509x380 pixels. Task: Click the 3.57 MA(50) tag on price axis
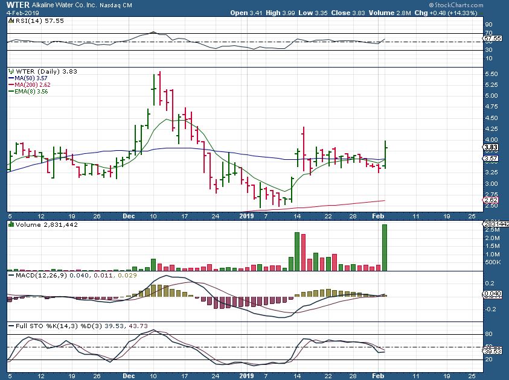[x=491, y=158]
